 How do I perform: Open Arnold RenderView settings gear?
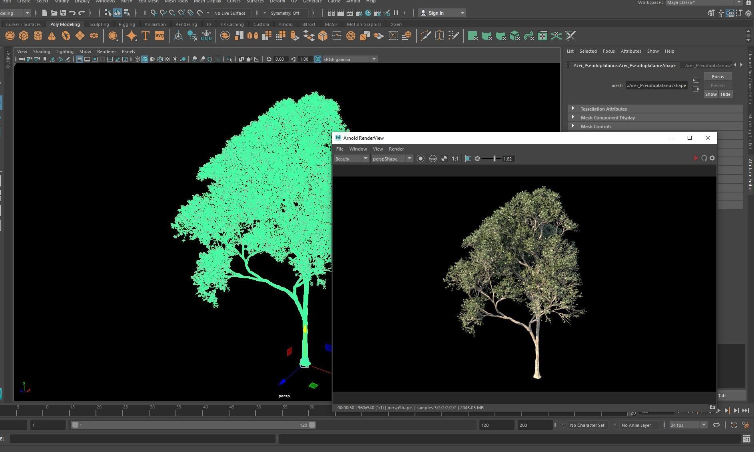712,159
